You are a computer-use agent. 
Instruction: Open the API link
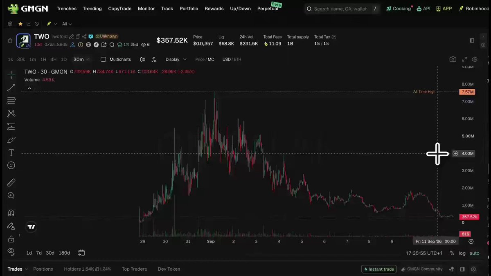[x=423, y=9]
